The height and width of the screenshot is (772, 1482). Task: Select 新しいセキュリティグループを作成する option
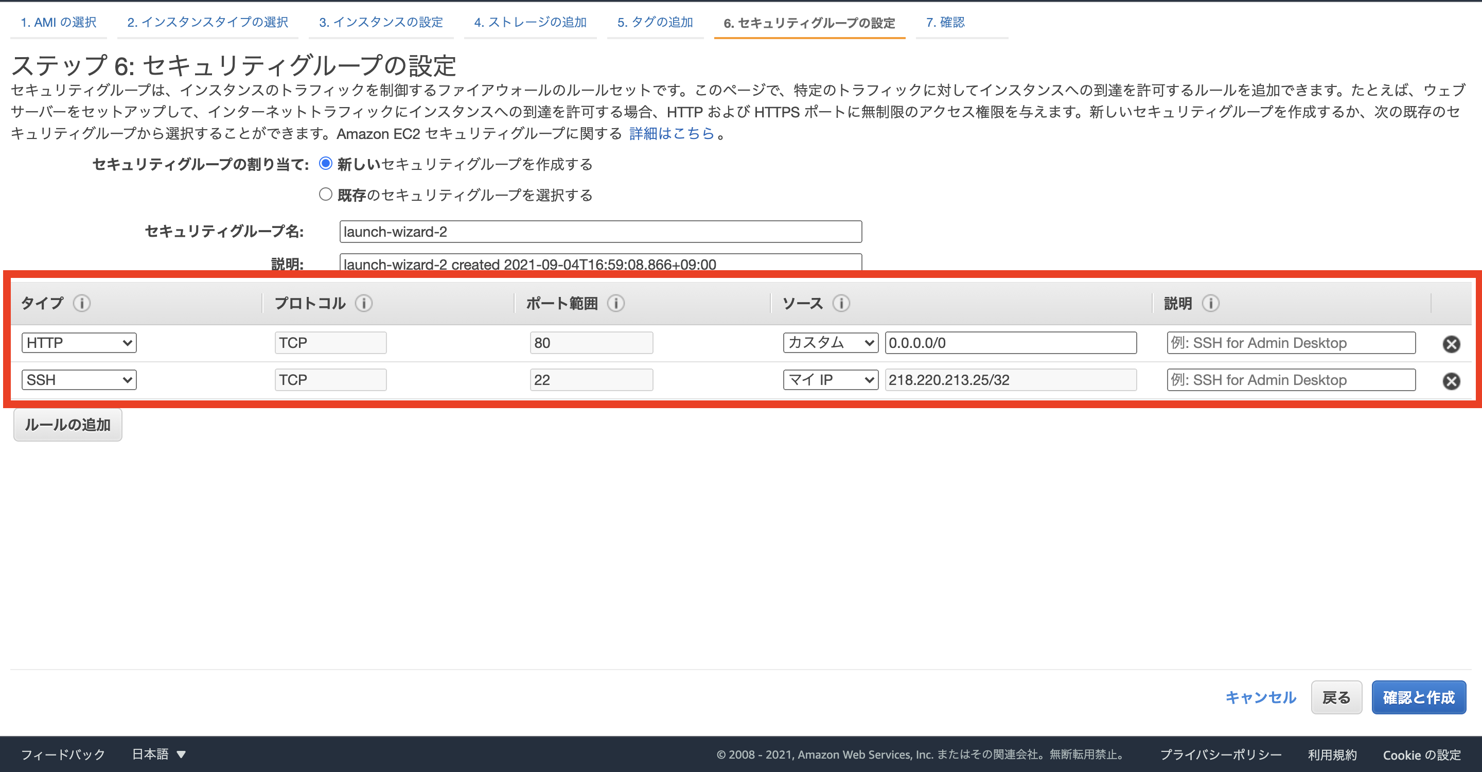click(x=326, y=164)
